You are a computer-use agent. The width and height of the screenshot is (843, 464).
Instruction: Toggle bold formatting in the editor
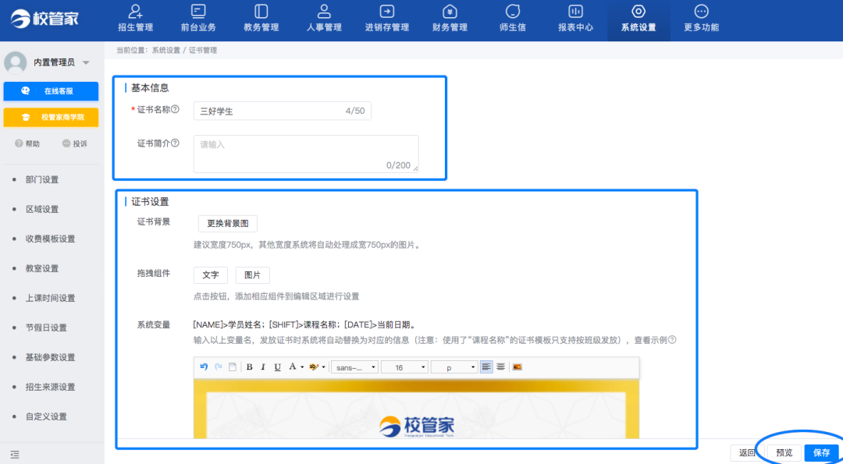pos(250,367)
